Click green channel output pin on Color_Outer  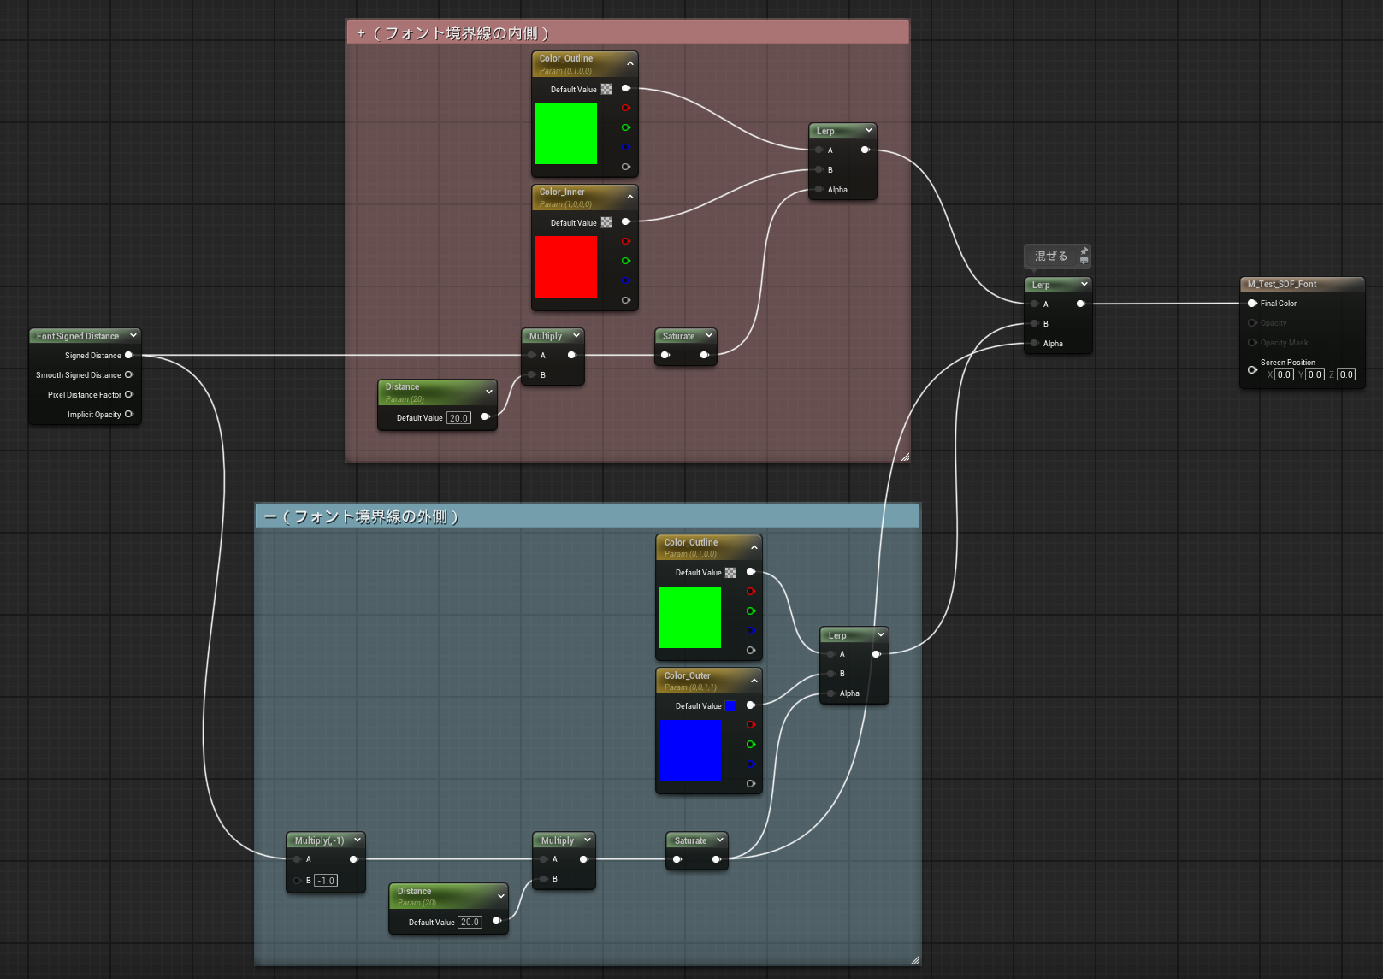[750, 744]
